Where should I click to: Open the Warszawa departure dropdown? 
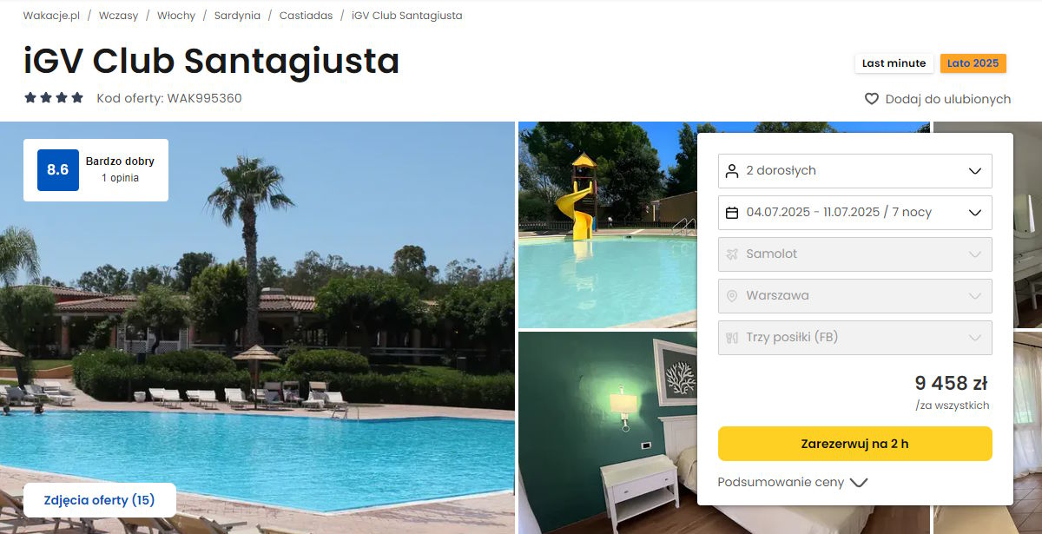[x=855, y=296]
